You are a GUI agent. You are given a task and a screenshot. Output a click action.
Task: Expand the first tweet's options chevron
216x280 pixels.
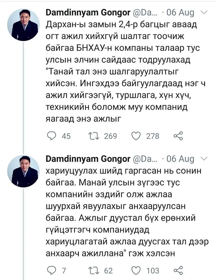coord(204,12)
